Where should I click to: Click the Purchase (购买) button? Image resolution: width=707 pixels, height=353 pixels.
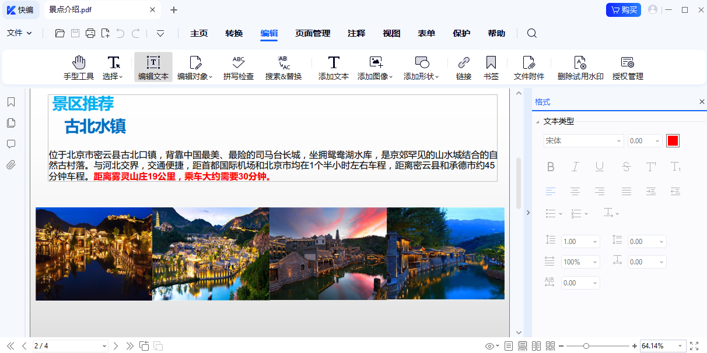pyautogui.click(x=624, y=10)
